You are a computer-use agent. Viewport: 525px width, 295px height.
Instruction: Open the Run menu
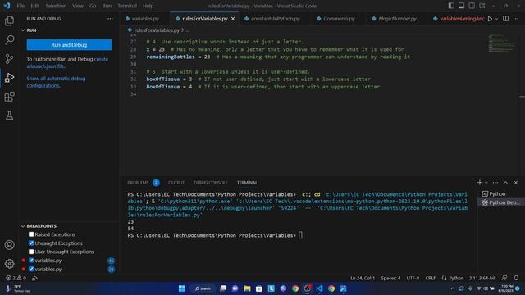107,6
